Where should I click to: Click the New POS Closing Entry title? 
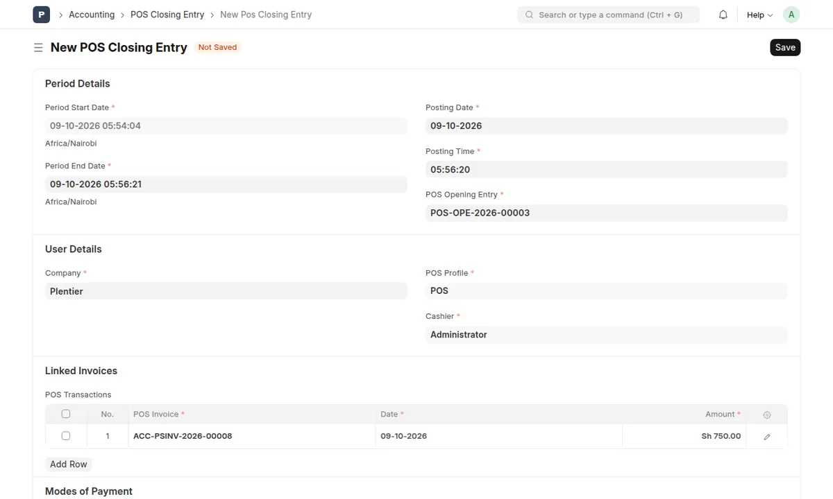pyautogui.click(x=119, y=47)
